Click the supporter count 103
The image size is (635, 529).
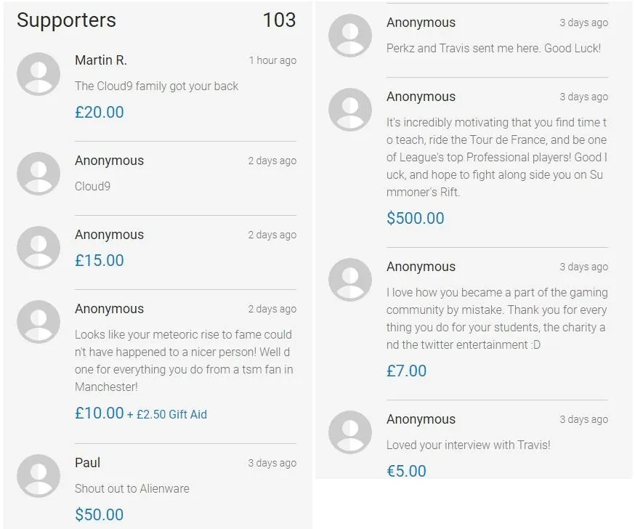(279, 20)
